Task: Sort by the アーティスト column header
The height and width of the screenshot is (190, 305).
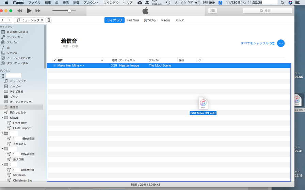Action: tap(127, 60)
